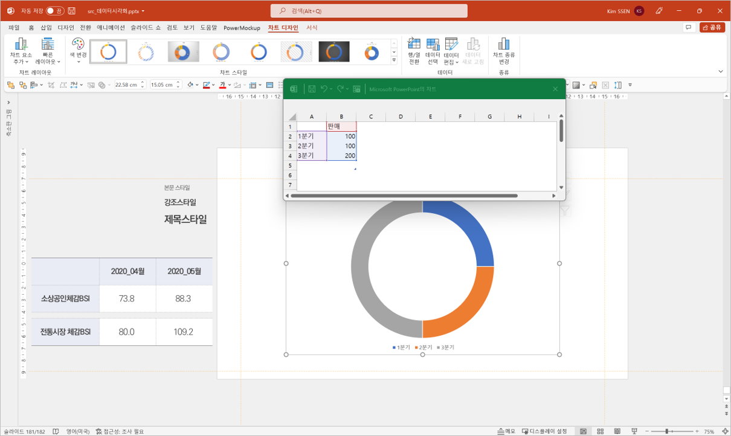Toggle the AutoSave (자동 저장) switch

[54, 11]
